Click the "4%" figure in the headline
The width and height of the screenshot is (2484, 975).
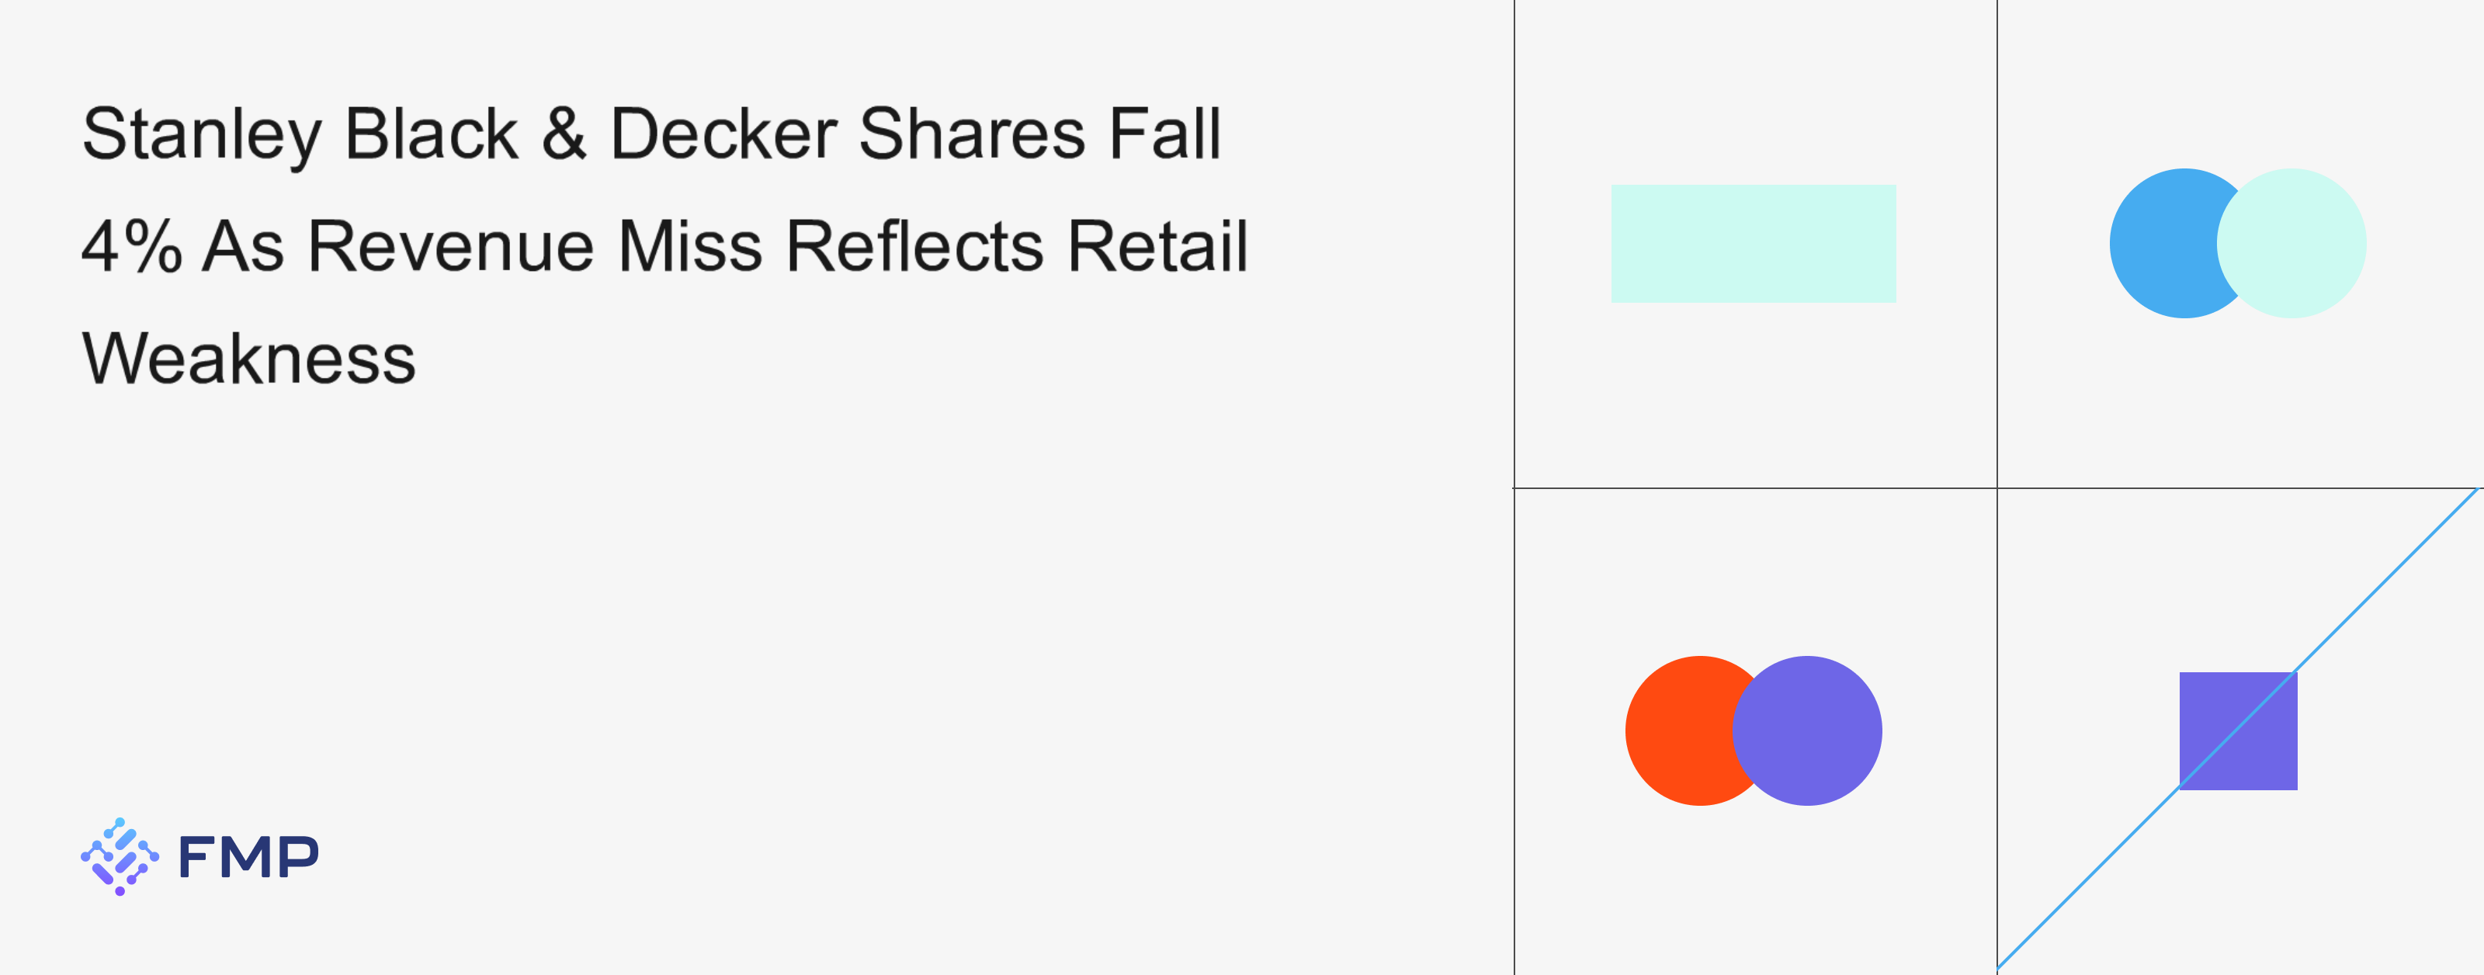tap(132, 247)
